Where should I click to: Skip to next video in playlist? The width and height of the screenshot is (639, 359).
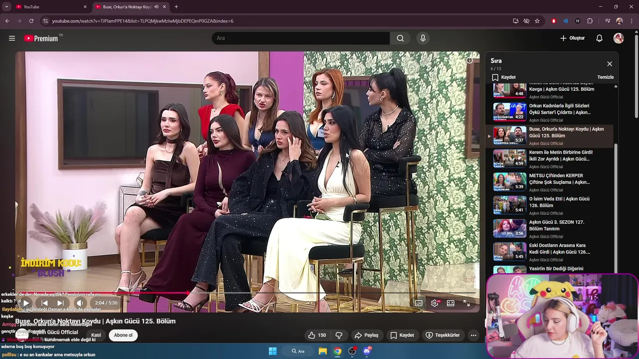(60, 303)
